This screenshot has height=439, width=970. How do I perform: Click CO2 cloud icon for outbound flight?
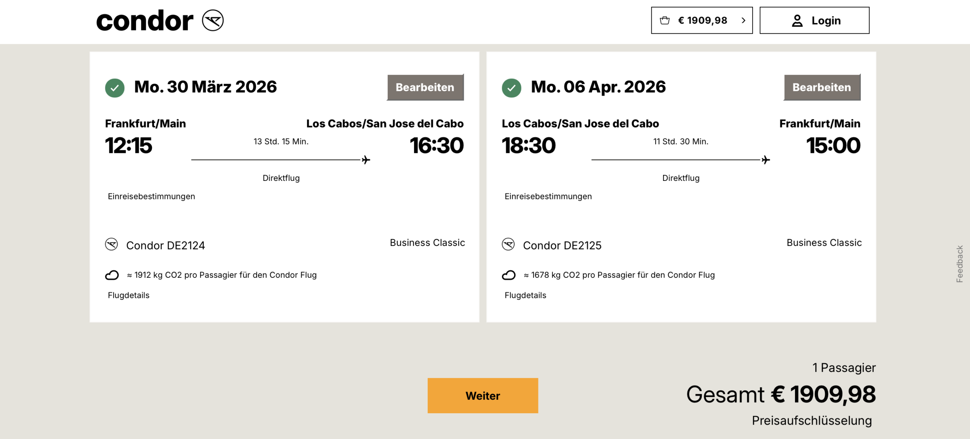click(x=112, y=275)
